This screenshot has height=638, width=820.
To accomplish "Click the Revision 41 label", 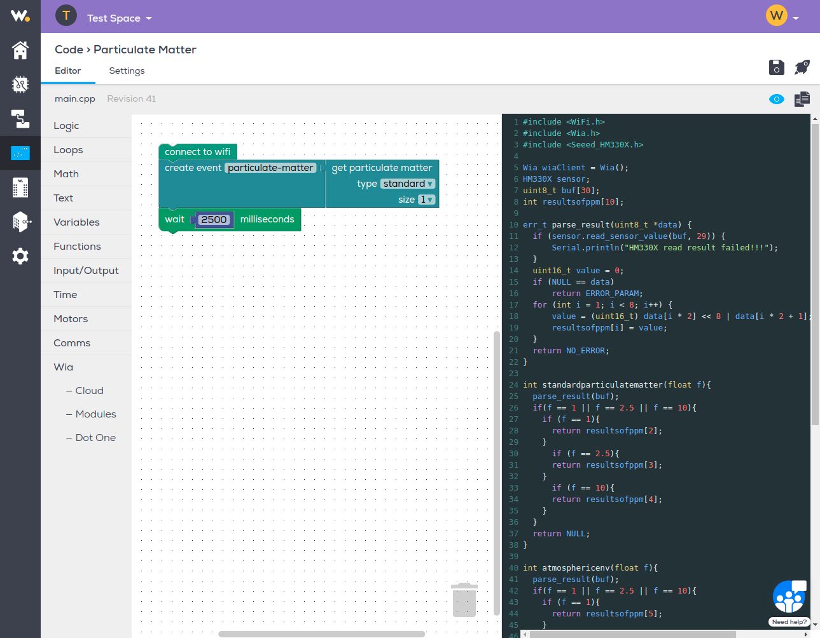I will (131, 98).
